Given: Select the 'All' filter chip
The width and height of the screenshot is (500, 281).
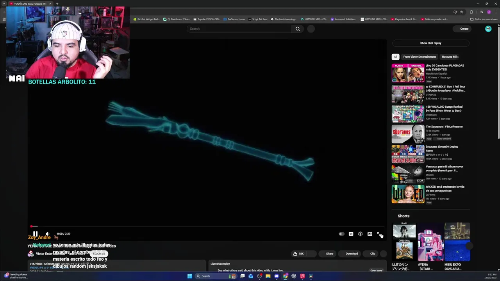Looking at the screenshot, I should tap(395, 57).
